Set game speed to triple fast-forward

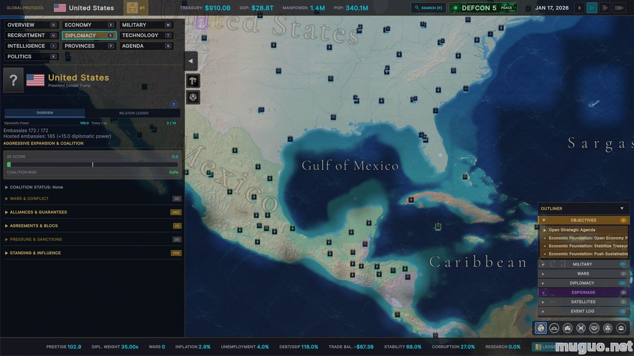tap(619, 8)
